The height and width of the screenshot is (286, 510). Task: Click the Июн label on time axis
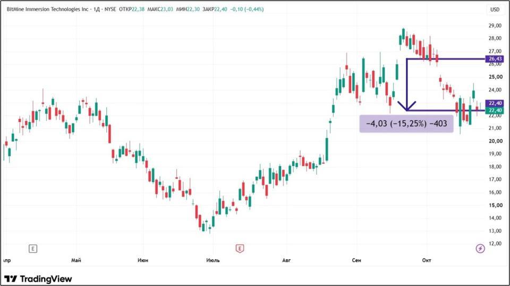[x=143, y=261]
